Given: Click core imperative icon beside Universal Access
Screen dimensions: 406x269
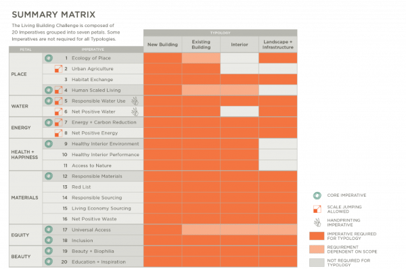Looking at the screenshot, I should click(x=49, y=230).
